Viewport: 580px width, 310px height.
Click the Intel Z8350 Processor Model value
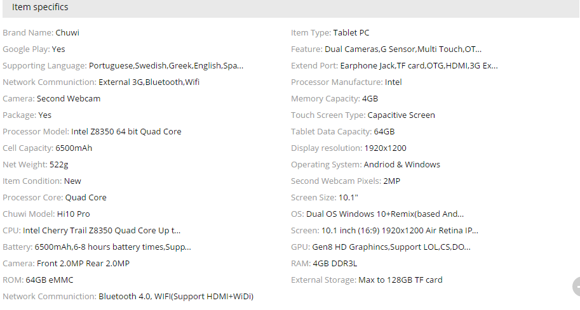126,132
